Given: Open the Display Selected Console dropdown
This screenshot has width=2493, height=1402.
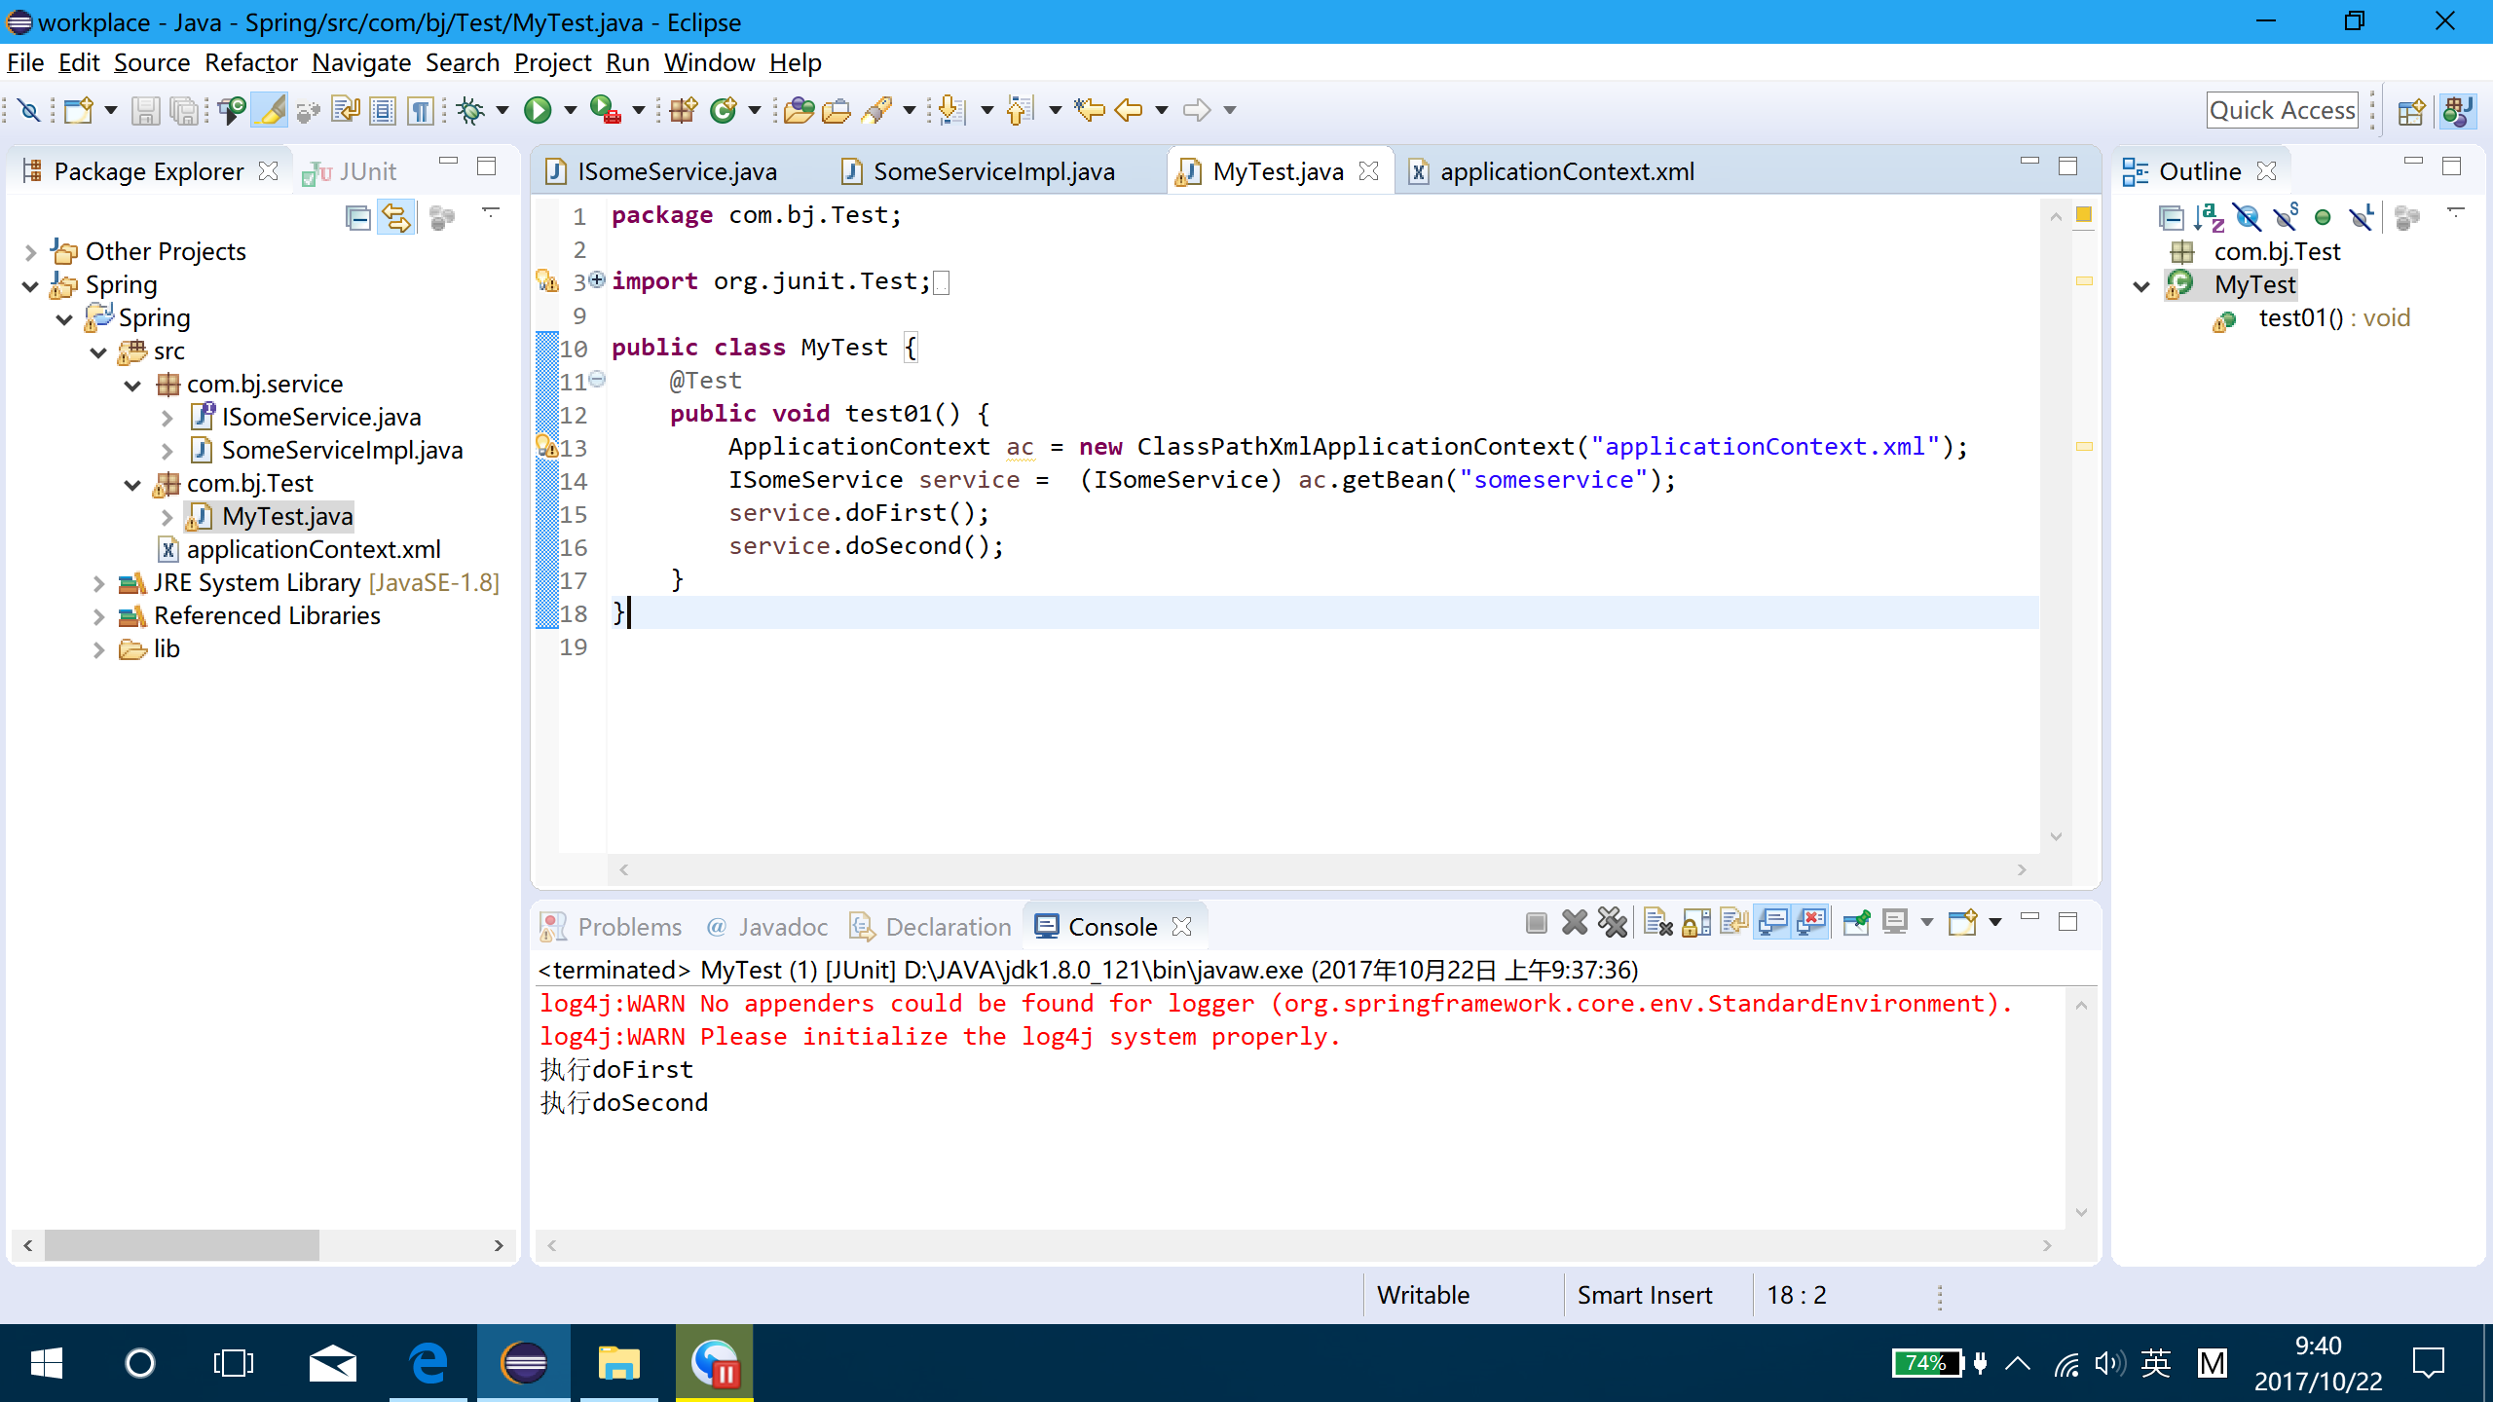Looking at the screenshot, I should click(x=1926, y=922).
